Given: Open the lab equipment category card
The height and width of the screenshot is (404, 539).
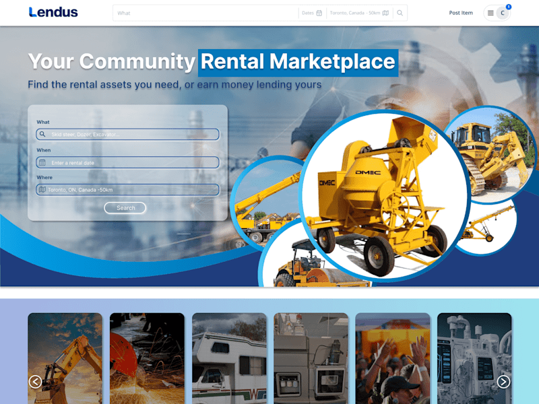Looking at the screenshot, I should click(311, 358).
